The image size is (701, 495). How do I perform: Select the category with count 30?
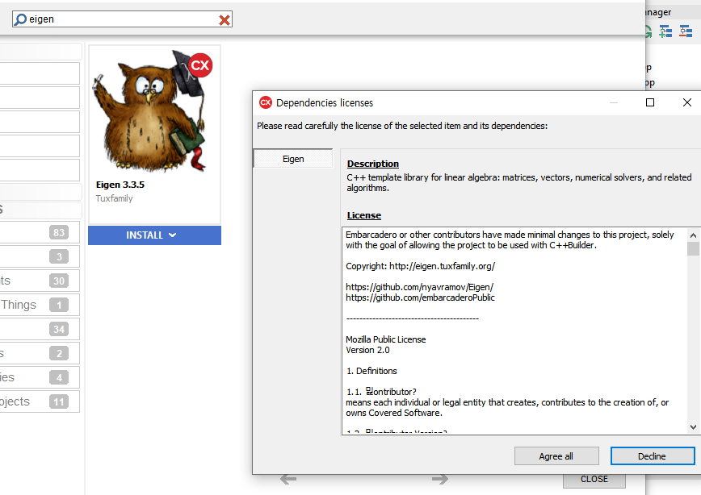(40, 281)
